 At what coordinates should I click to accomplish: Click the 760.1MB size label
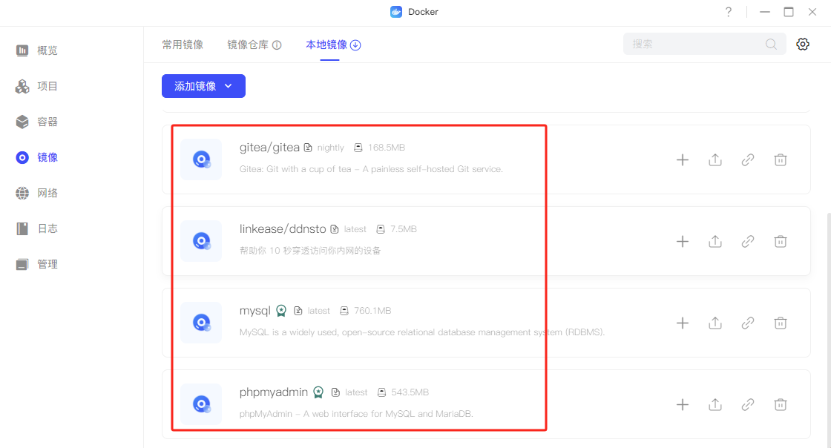(x=372, y=311)
